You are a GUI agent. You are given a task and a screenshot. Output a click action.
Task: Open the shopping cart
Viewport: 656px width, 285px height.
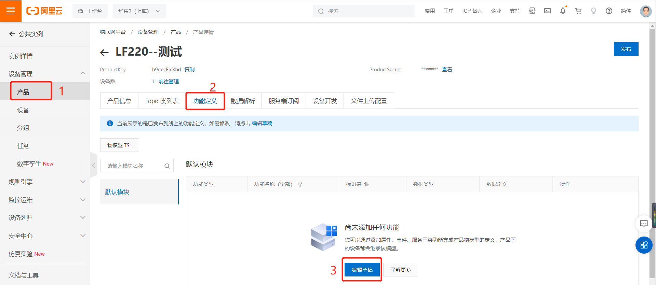click(578, 11)
